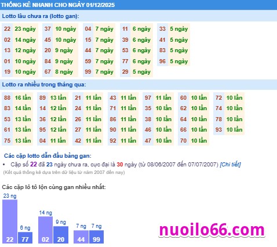The image size is (277, 247).
Task: Click the bar labeled 22 in the chart
Action: point(10,221)
